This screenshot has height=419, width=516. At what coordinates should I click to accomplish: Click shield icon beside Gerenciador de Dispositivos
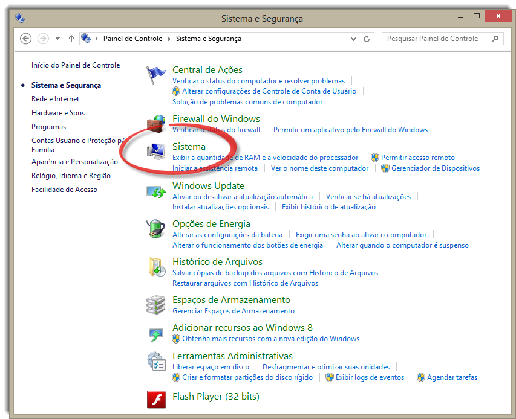tap(385, 168)
